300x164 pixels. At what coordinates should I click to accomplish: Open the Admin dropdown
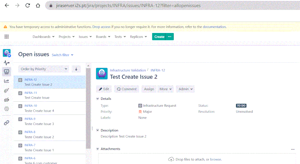coord(185,89)
